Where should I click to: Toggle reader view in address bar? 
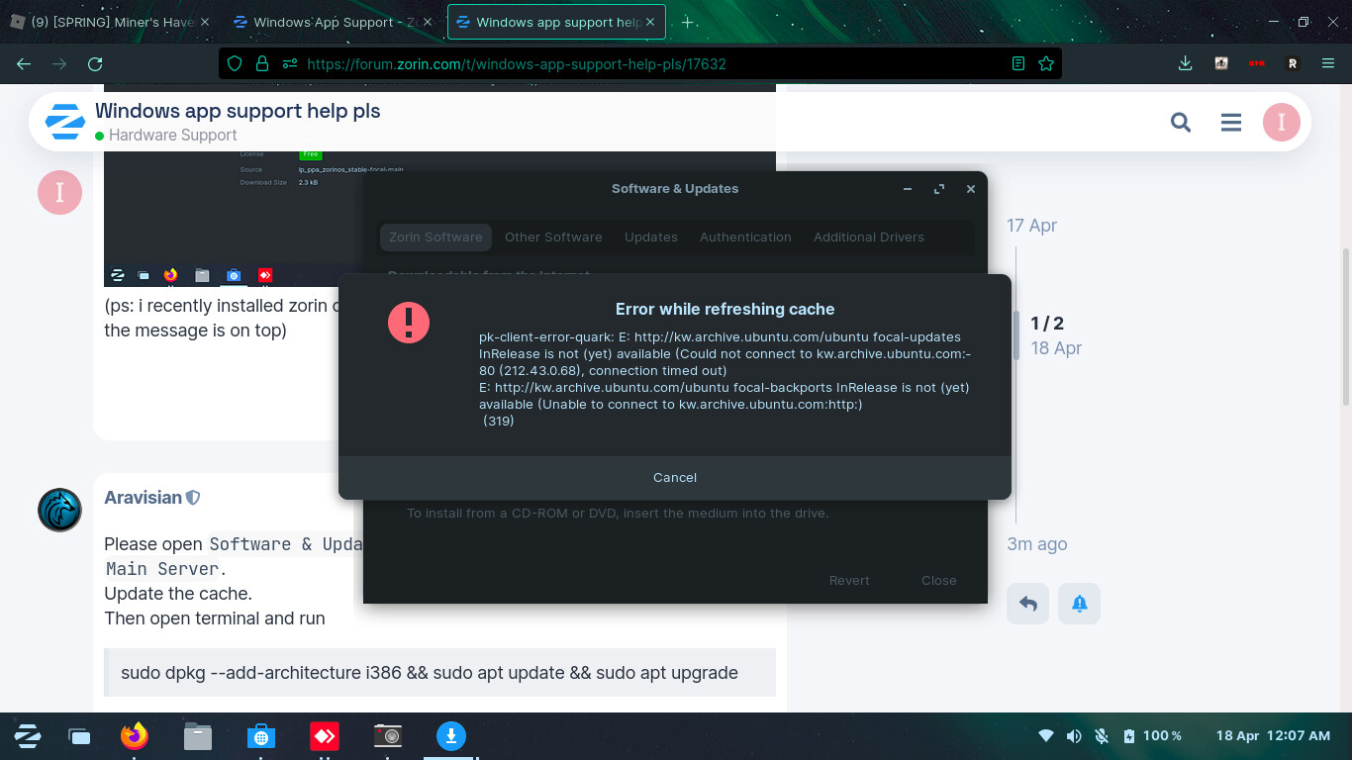pyautogui.click(x=1018, y=63)
